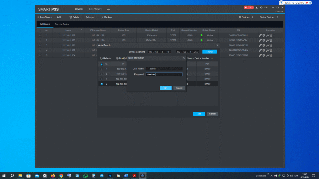The width and height of the screenshot is (319, 179).
Task: Click Cancel at bottom of Auto Search dialog
Action: coord(212,114)
